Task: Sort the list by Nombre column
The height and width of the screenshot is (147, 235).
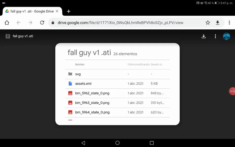Action: pos(80,64)
